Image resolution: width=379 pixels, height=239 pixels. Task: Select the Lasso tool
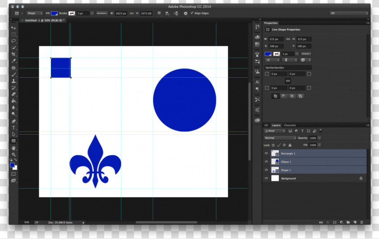14,41
